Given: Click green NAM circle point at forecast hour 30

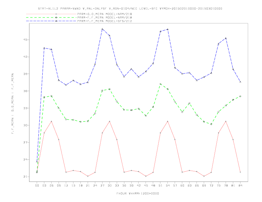Looking at the screenshot, I should click(109, 89).
